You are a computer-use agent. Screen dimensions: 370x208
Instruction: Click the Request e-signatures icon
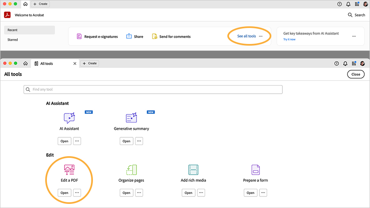point(79,37)
